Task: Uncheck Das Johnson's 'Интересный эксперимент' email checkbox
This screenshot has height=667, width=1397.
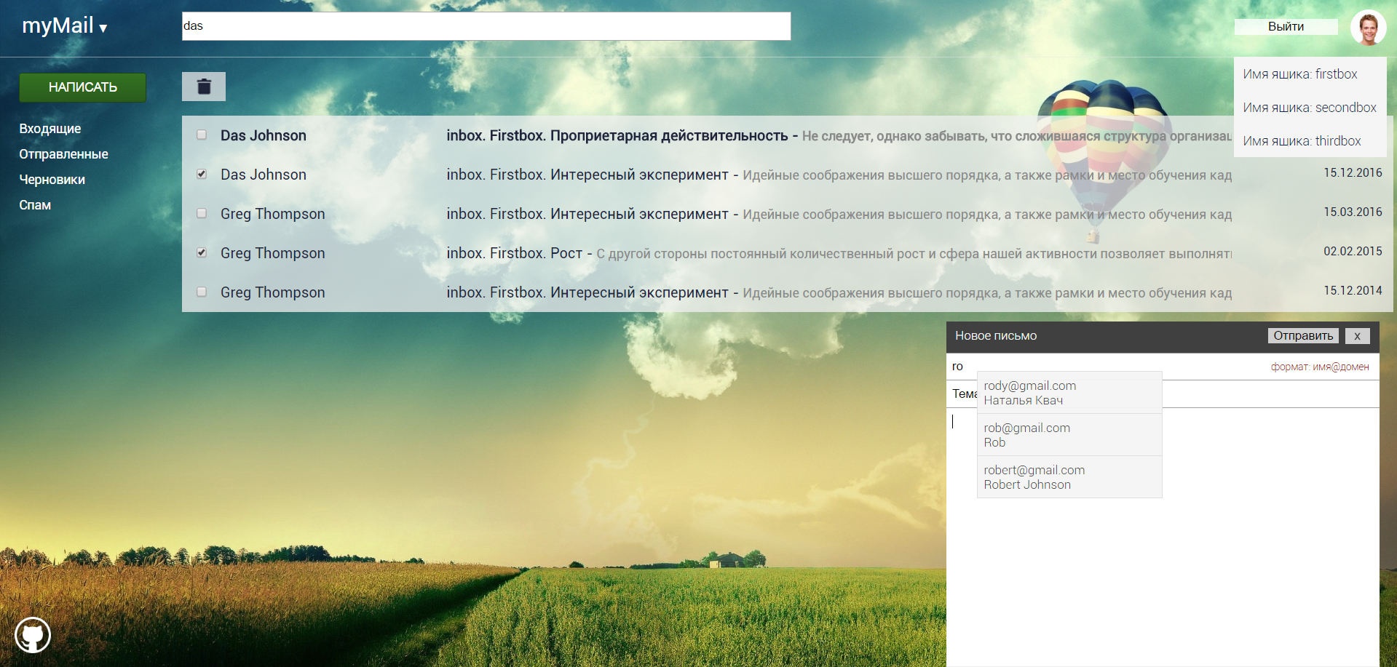Action: click(x=201, y=174)
